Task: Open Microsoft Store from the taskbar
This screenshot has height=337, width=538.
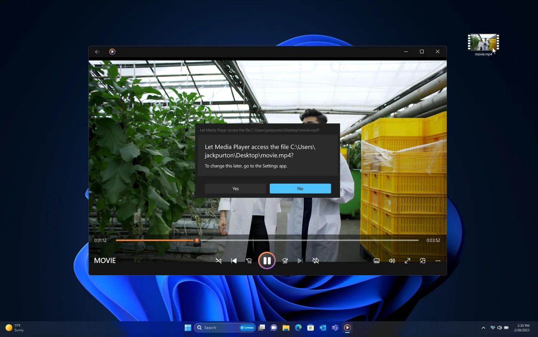Action: click(x=311, y=328)
